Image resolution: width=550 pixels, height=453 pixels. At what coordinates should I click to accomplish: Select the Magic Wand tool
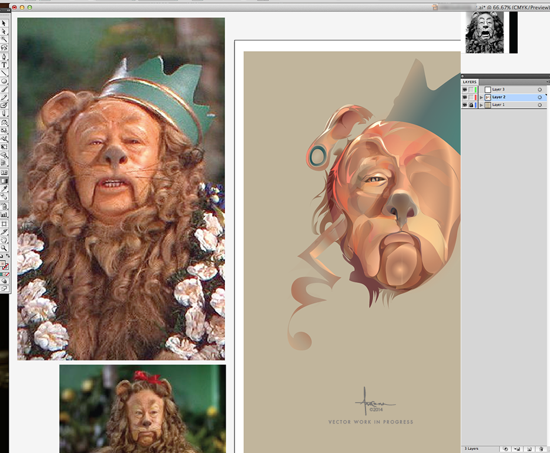click(4, 39)
